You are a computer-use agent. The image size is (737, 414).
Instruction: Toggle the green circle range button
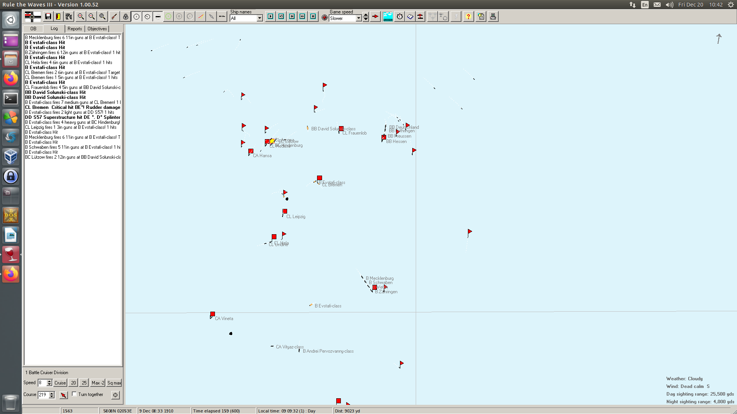[168, 16]
